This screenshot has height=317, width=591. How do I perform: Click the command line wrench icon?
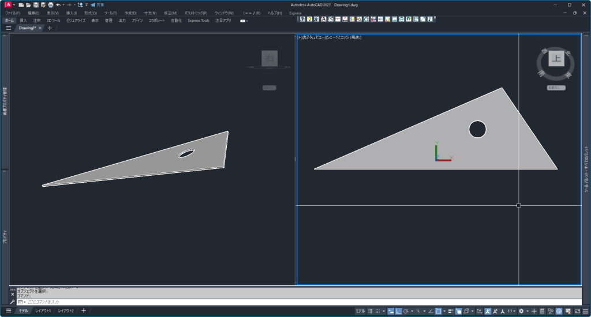(x=13, y=302)
